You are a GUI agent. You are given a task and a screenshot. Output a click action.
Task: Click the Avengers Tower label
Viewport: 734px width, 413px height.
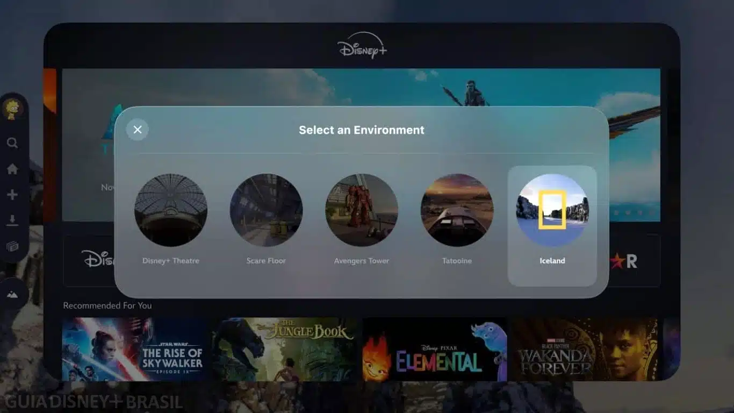click(362, 261)
